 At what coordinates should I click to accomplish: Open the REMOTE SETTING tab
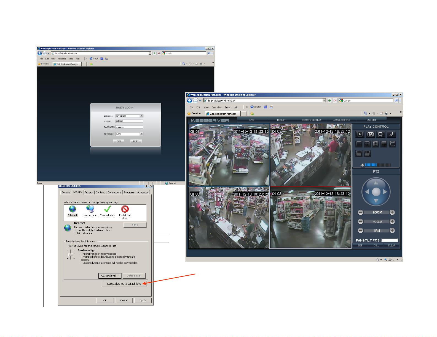coord(312,120)
